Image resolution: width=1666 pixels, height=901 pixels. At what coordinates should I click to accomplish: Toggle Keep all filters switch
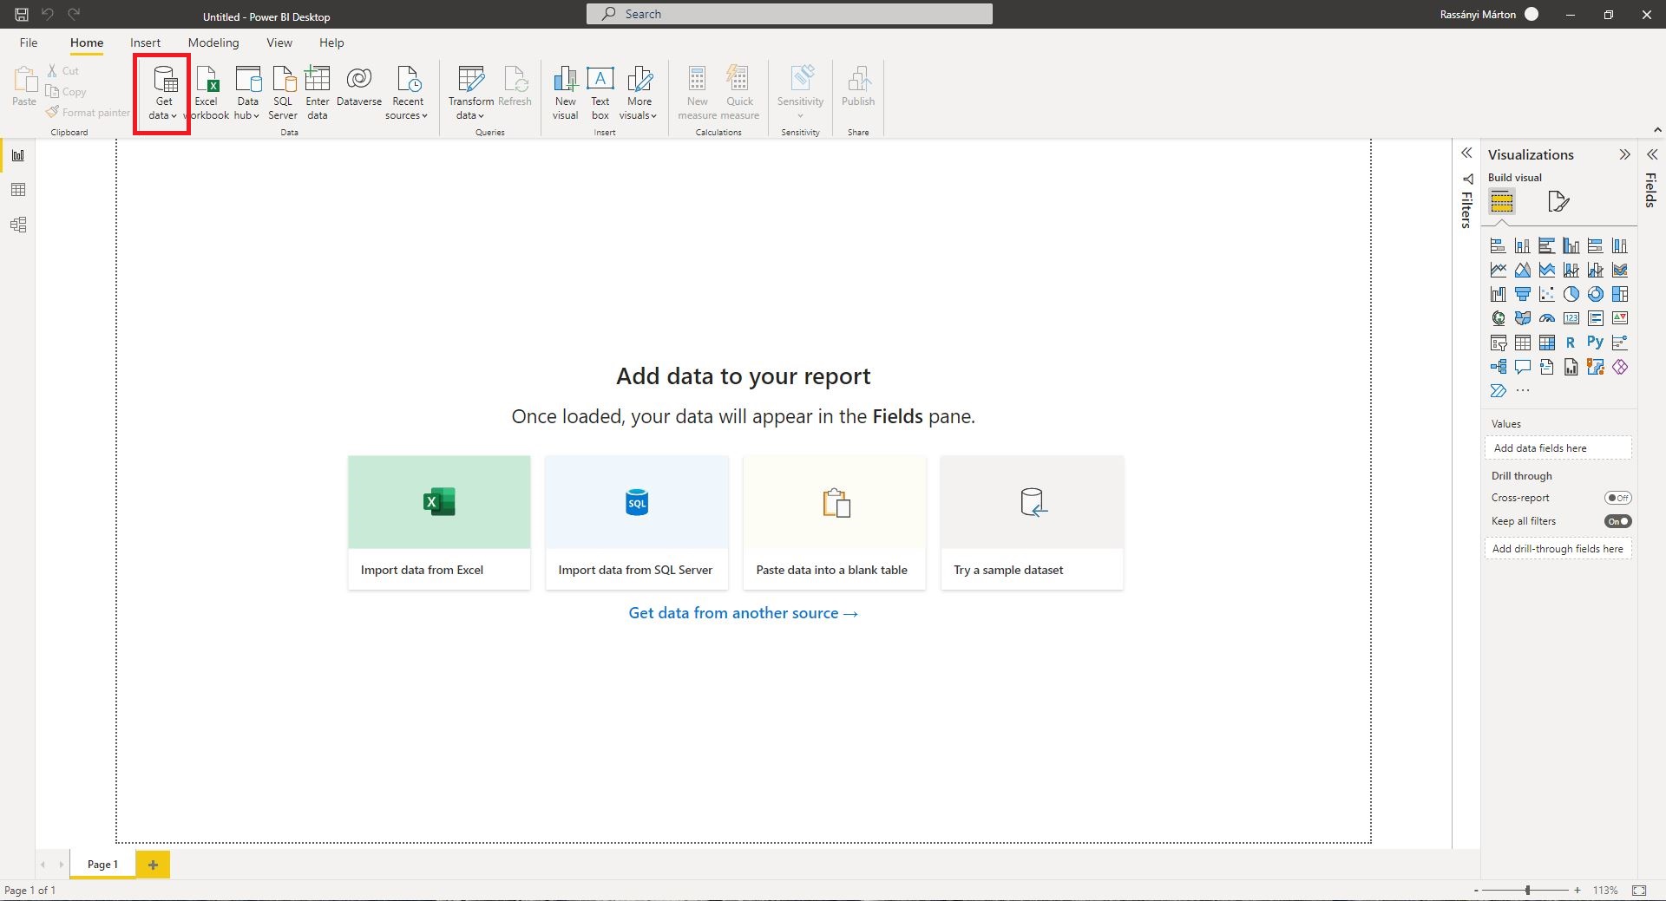1618,521
